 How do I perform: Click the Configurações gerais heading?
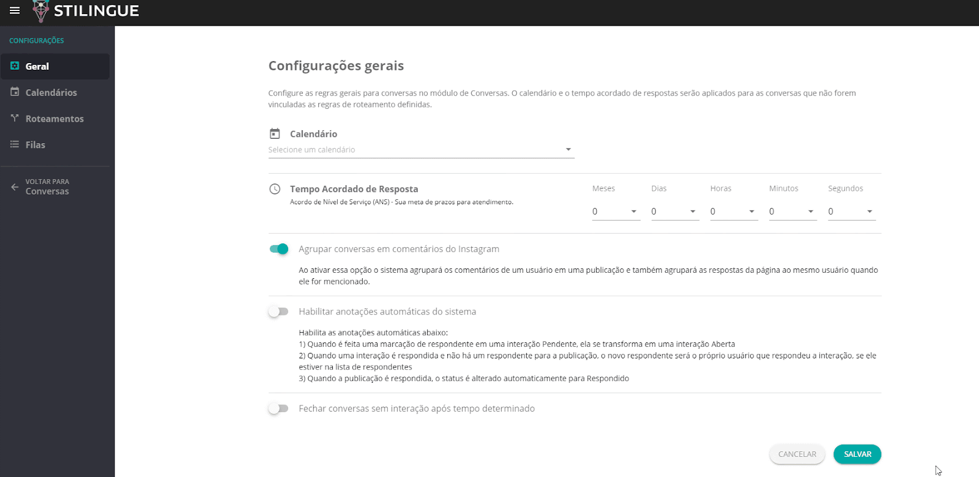(x=336, y=65)
